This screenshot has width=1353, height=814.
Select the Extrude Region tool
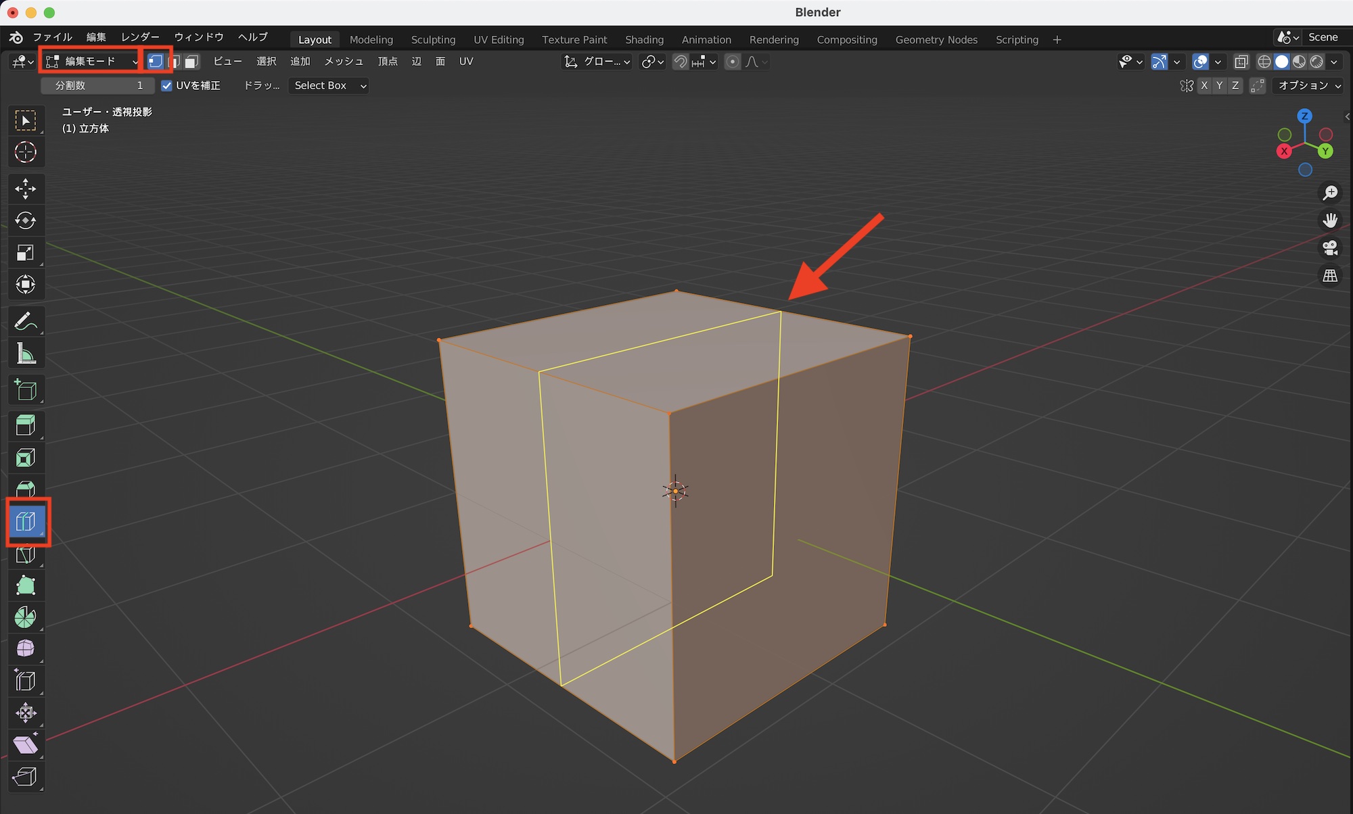click(x=26, y=425)
